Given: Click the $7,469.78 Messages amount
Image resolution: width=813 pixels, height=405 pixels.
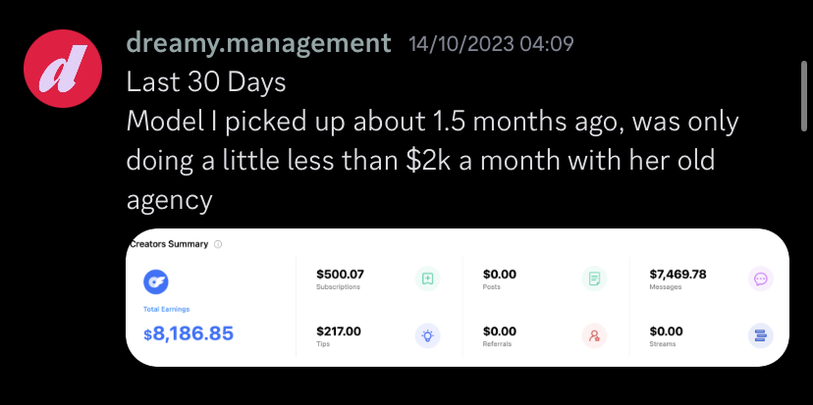Looking at the screenshot, I should 677,274.
